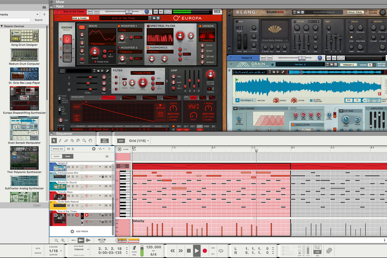Select the Magnifying glass tool
Image resolution: width=387 pixels, height=258 pixels.
[x=84, y=141]
